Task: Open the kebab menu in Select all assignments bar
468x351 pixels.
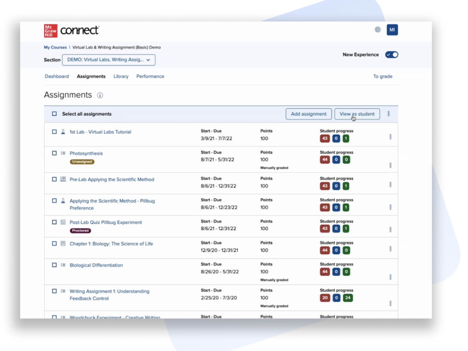Action: point(389,114)
